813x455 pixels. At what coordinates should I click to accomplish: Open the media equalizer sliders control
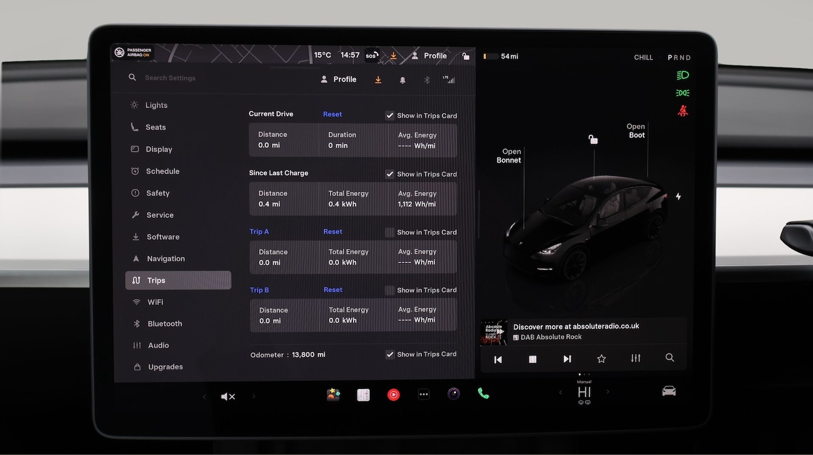(635, 358)
